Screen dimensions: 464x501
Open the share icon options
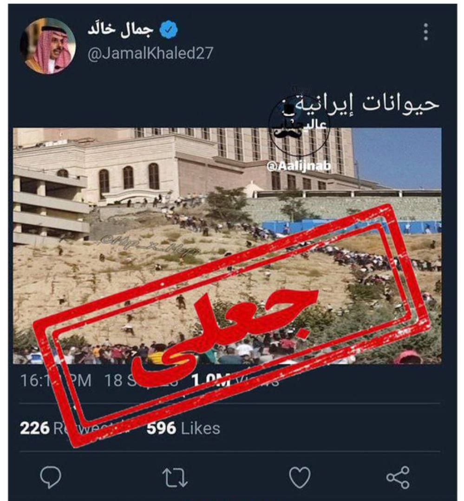[x=398, y=477]
